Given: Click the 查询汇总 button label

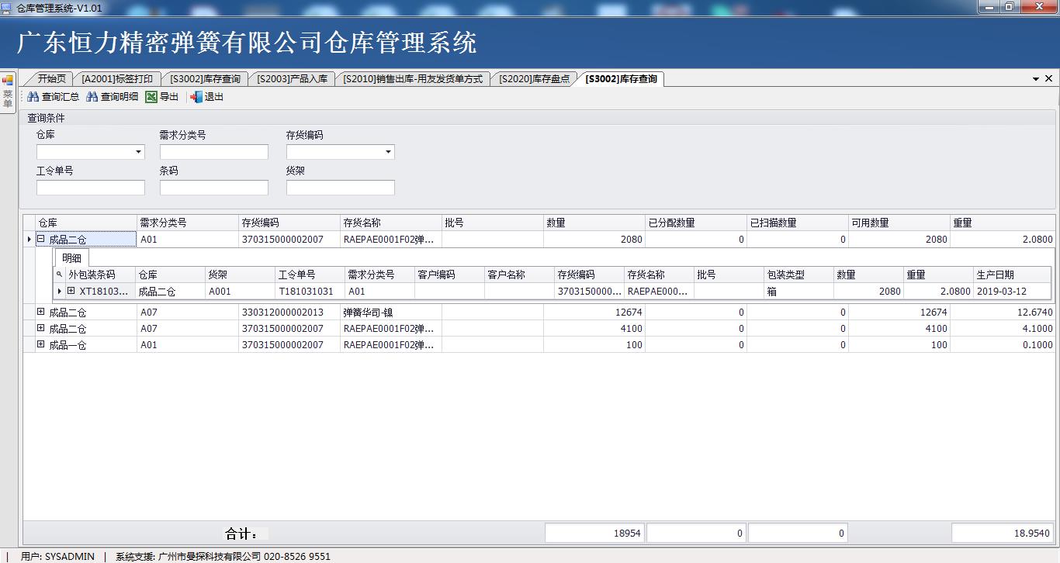Looking at the screenshot, I should pos(61,97).
